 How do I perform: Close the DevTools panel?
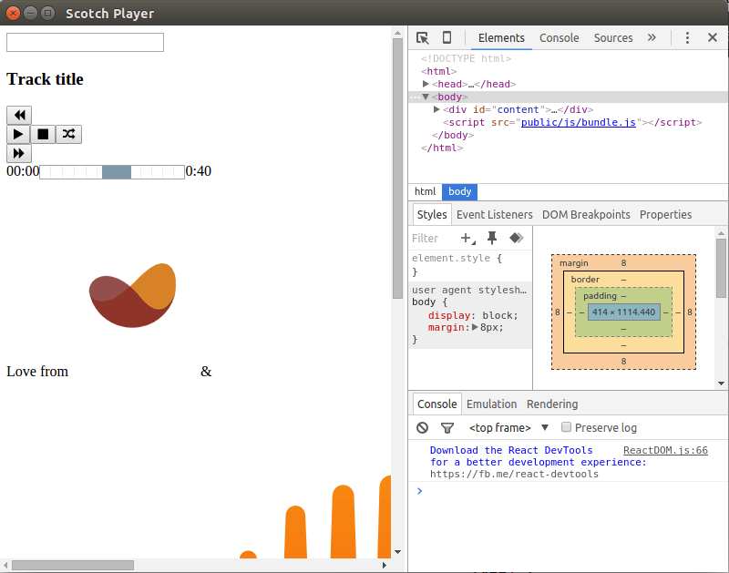713,37
